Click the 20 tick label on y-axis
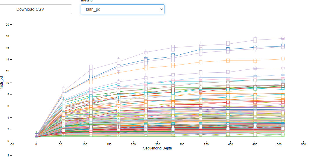 pyautogui.click(x=7, y=25)
